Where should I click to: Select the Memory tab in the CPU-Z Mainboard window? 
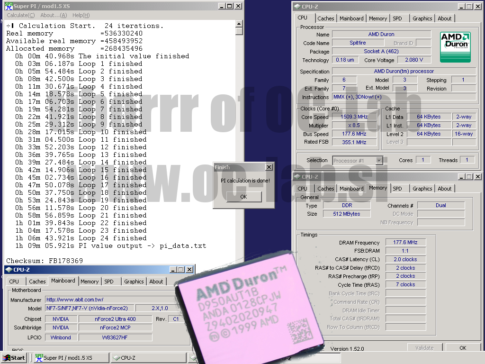click(90, 282)
